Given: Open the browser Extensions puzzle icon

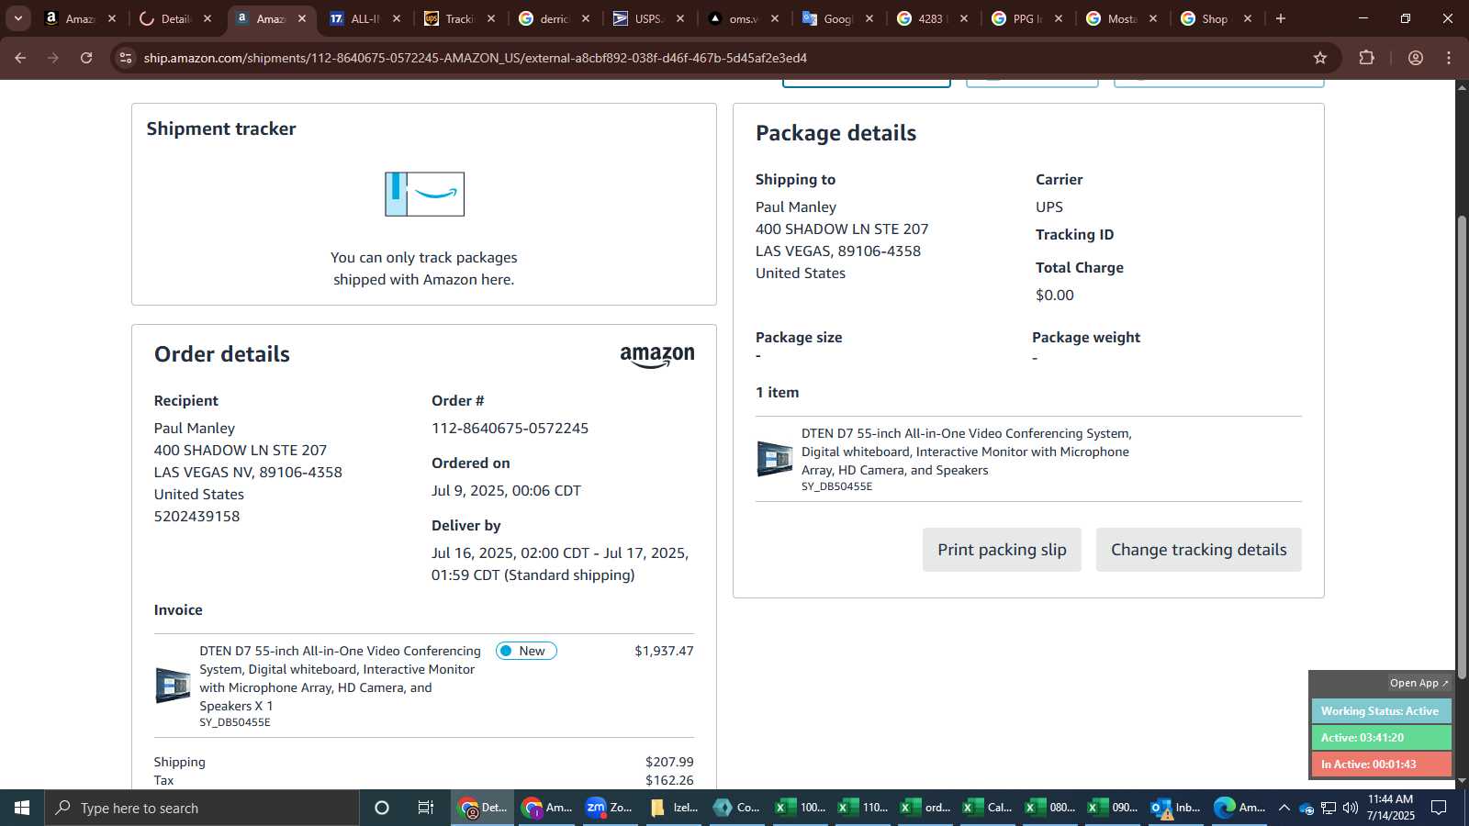Looking at the screenshot, I should pyautogui.click(x=1366, y=58).
